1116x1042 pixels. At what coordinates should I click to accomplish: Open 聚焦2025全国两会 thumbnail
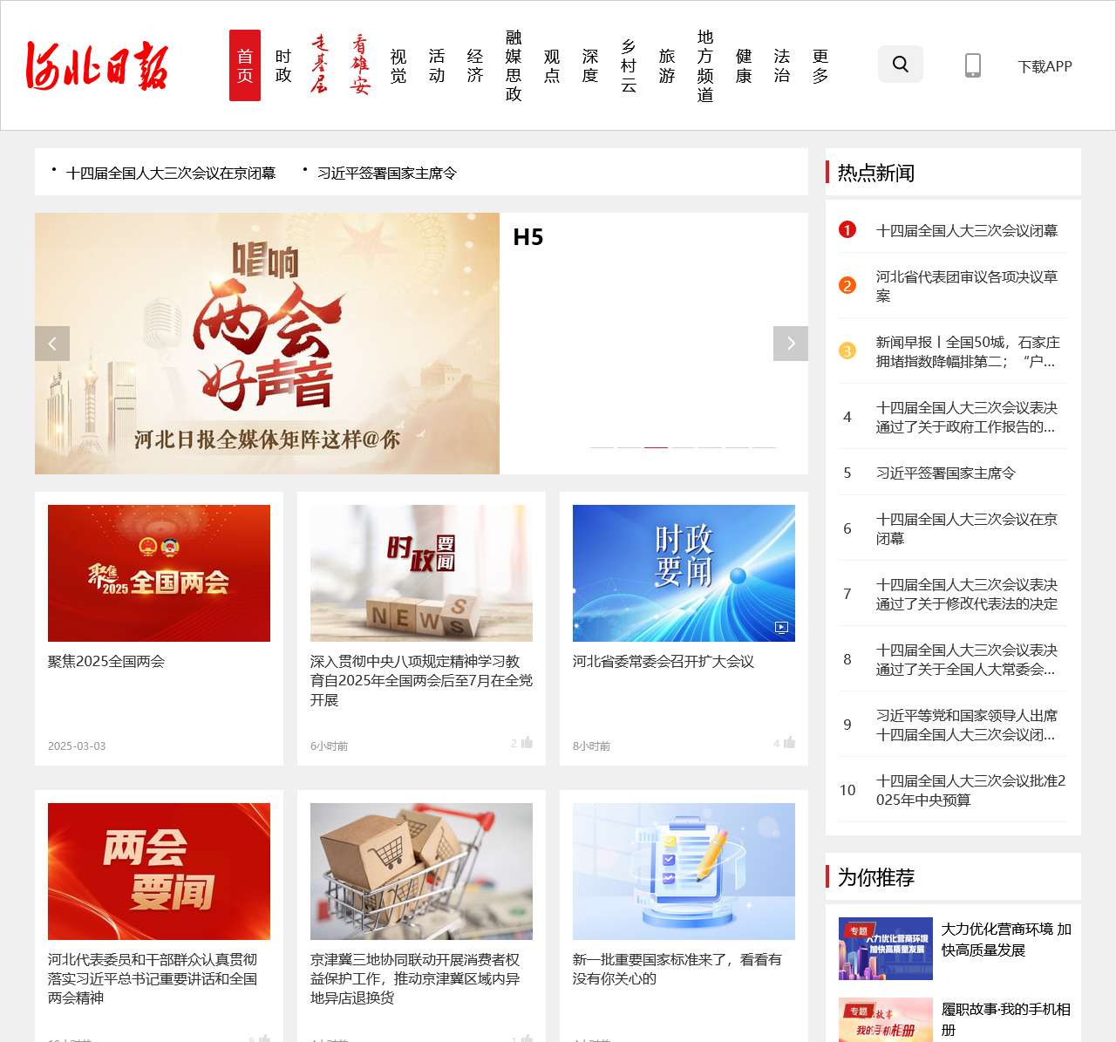159,573
